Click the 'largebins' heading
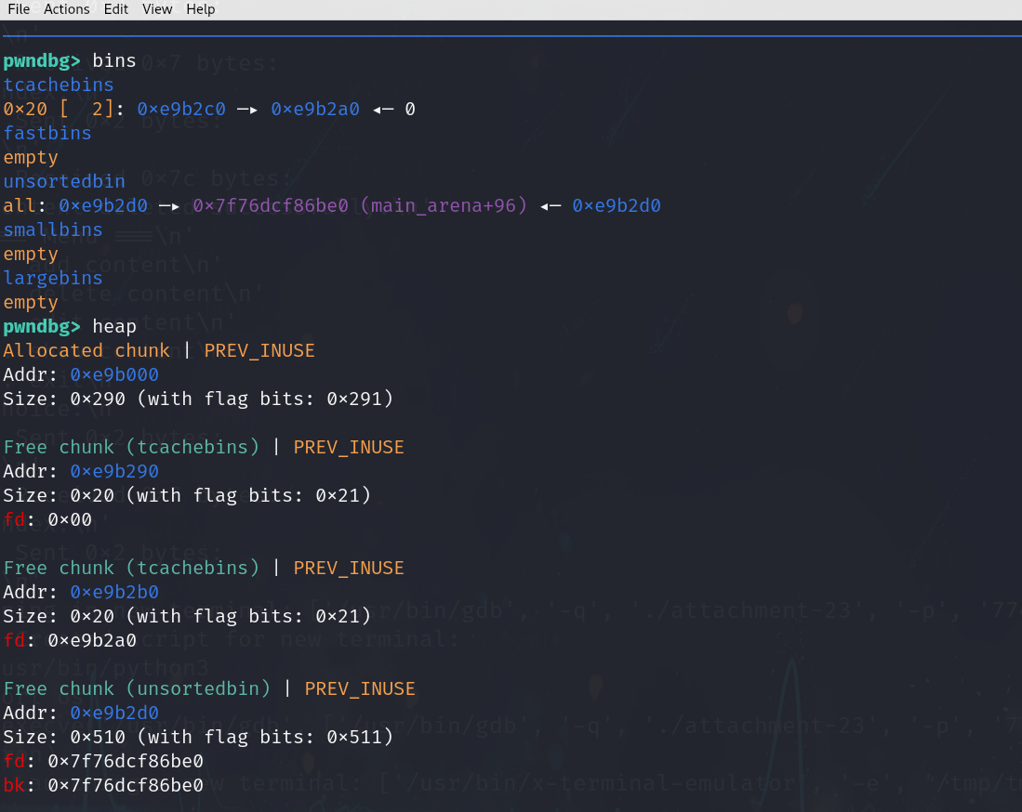Viewport: 1022px width, 812px height. coord(53,278)
